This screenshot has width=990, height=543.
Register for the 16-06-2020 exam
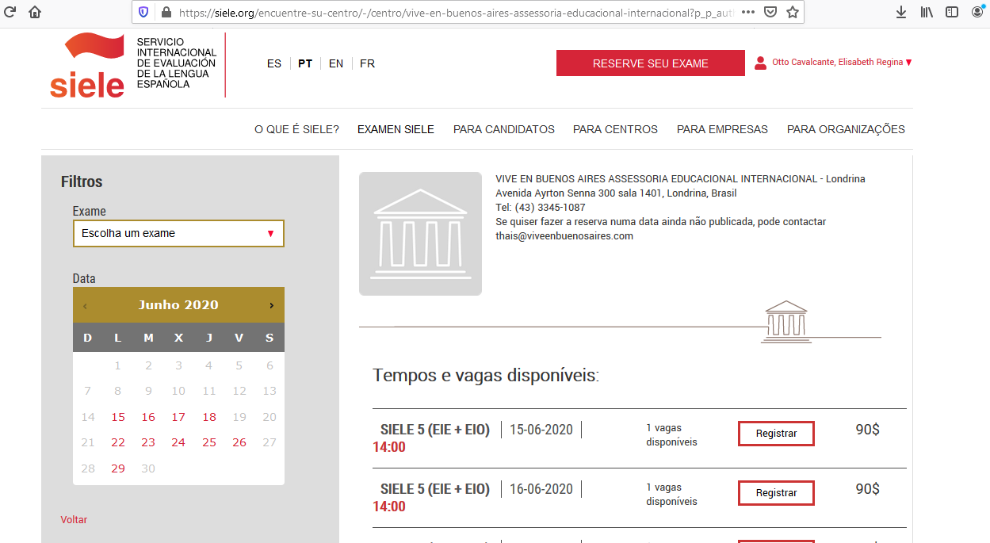776,493
